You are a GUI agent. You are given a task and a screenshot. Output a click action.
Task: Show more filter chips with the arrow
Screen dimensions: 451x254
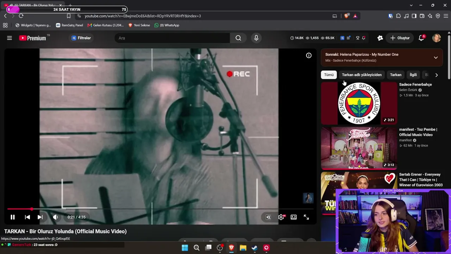[x=437, y=75]
